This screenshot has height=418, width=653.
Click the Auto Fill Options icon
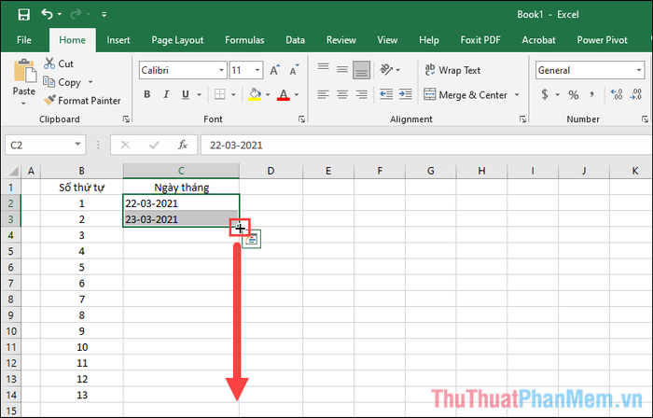click(x=253, y=240)
